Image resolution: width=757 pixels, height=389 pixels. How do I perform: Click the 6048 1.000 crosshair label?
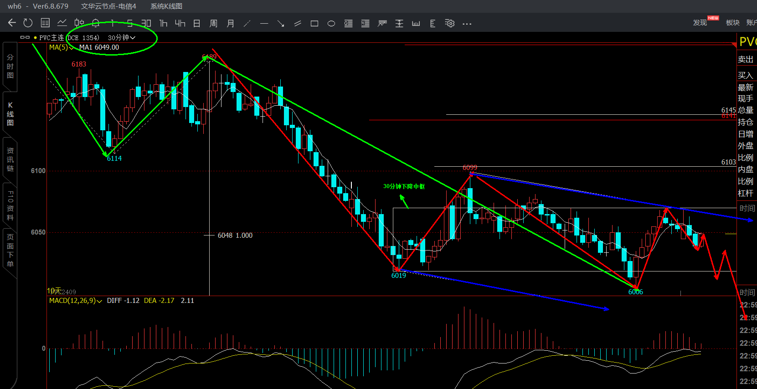(235, 235)
